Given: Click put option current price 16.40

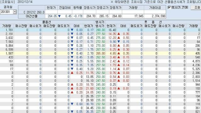Looking at the screenshot, I should [x=111, y=30].
